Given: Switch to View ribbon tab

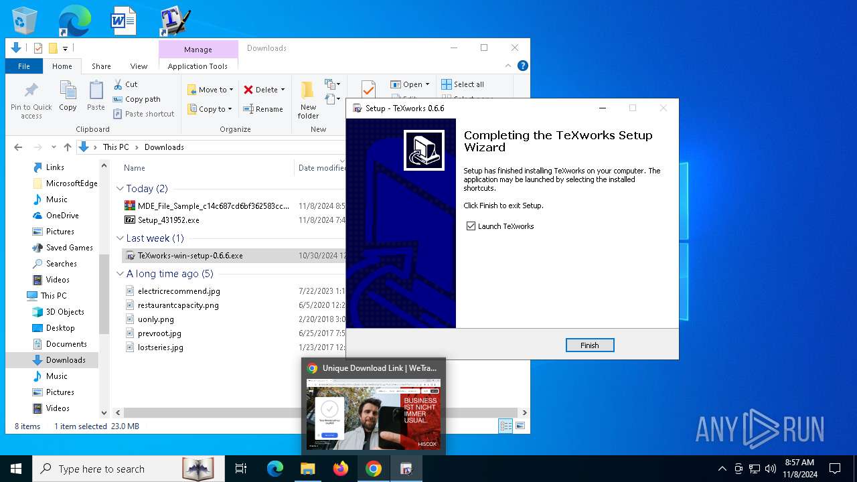Looking at the screenshot, I should point(139,66).
